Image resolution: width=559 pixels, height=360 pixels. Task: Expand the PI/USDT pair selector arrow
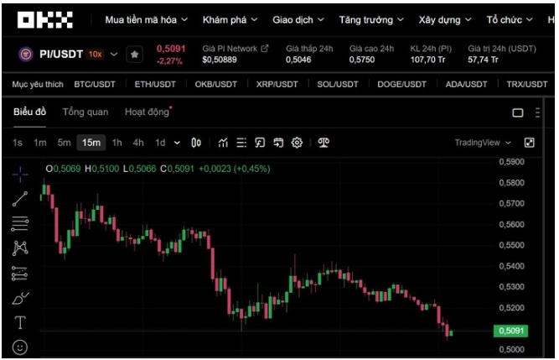114,54
